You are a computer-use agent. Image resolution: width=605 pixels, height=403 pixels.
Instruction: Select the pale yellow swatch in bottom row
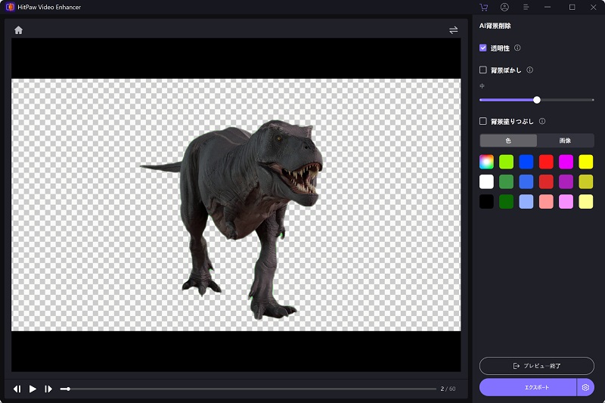(585, 201)
